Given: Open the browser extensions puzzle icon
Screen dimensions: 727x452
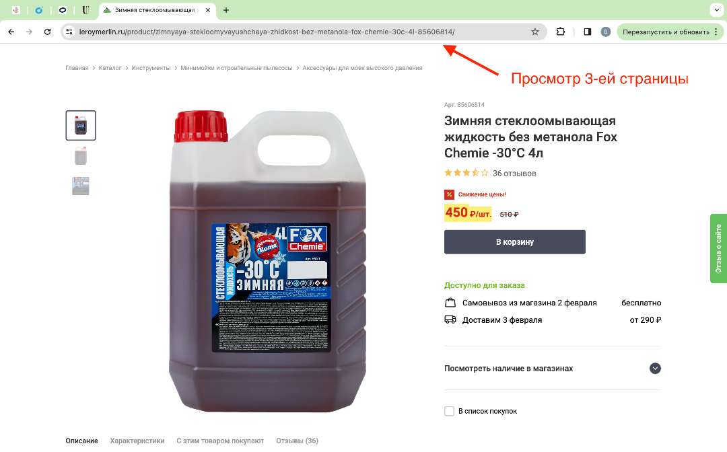Looking at the screenshot, I should pos(560,32).
